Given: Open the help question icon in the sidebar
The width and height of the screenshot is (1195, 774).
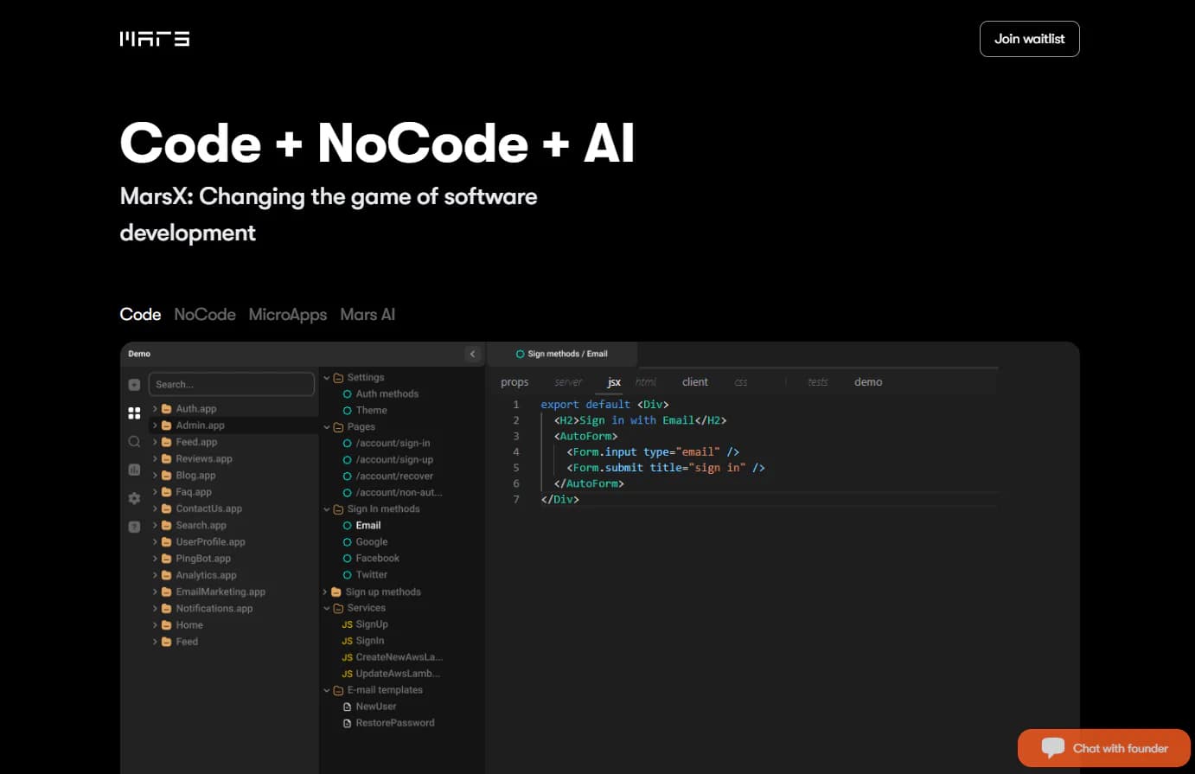Looking at the screenshot, I should [x=134, y=527].
